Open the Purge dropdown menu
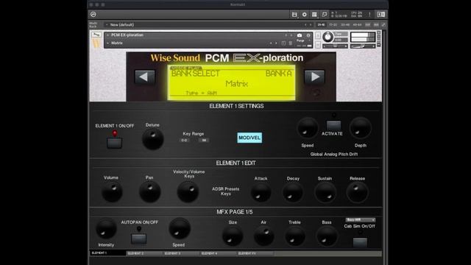This screenshot has width=471, height=265. tap(302, 40)
